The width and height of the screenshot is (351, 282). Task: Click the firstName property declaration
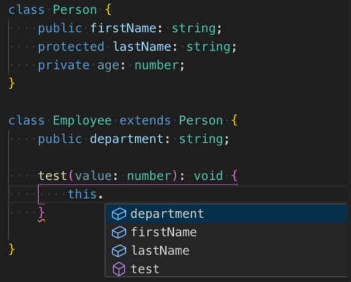pyautogui.click(x=123, y=28)
